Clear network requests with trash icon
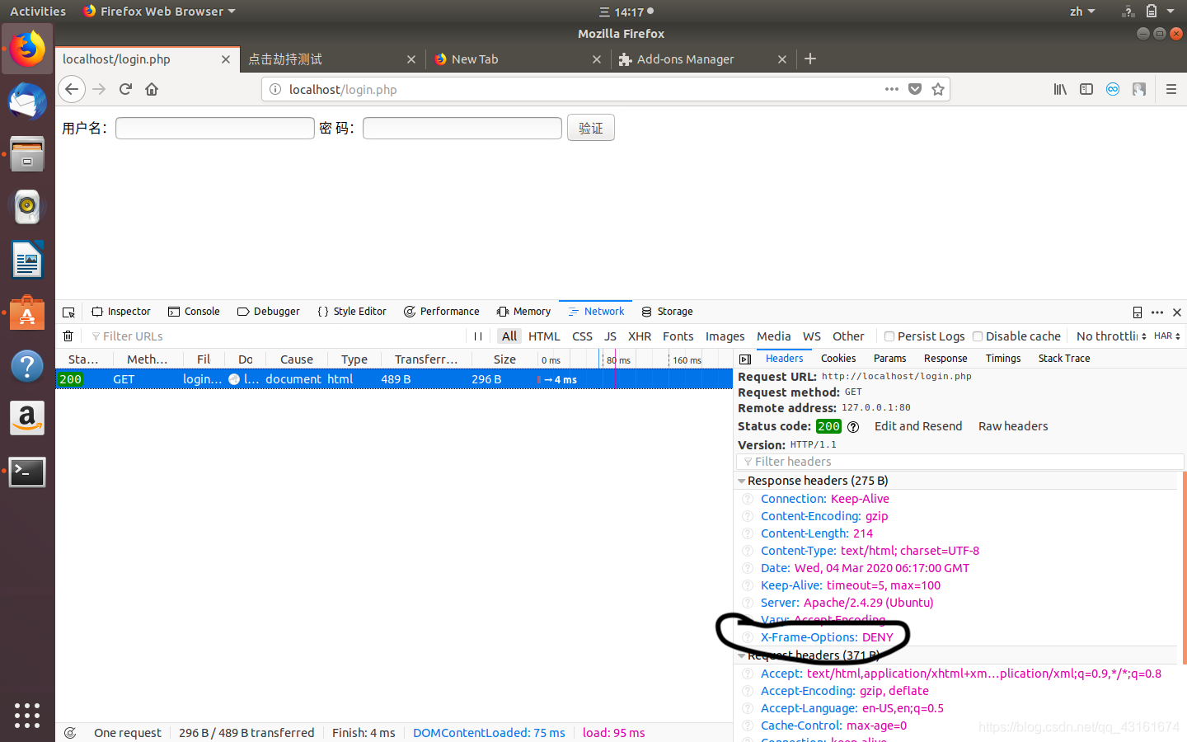The image size is (1187, 742). click(x=68, y=336)
